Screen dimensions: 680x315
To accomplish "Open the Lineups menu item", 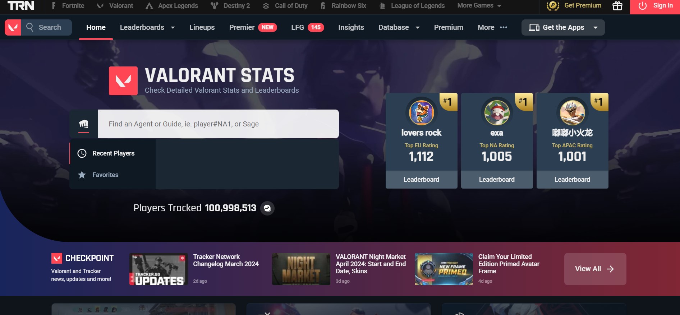I will (x=202, y=27).
